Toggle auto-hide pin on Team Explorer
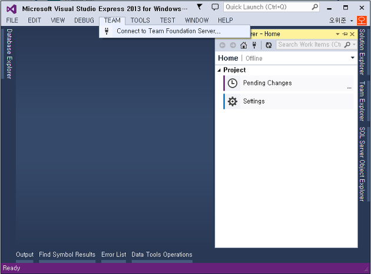 [x=345, y=34]
